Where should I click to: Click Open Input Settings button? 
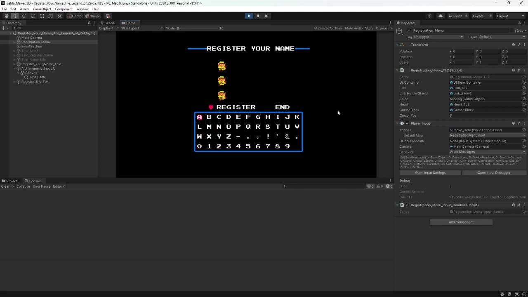point(430,173)
